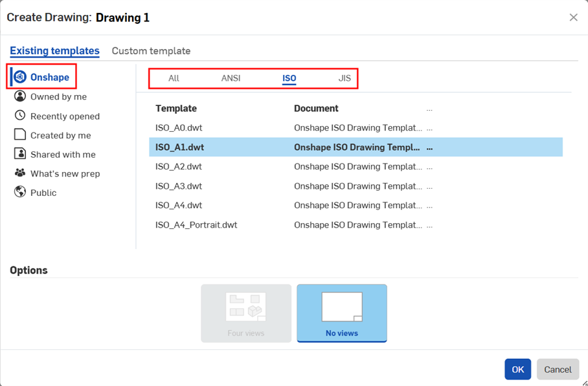Select the Existing templates tab

coord(54,50)
